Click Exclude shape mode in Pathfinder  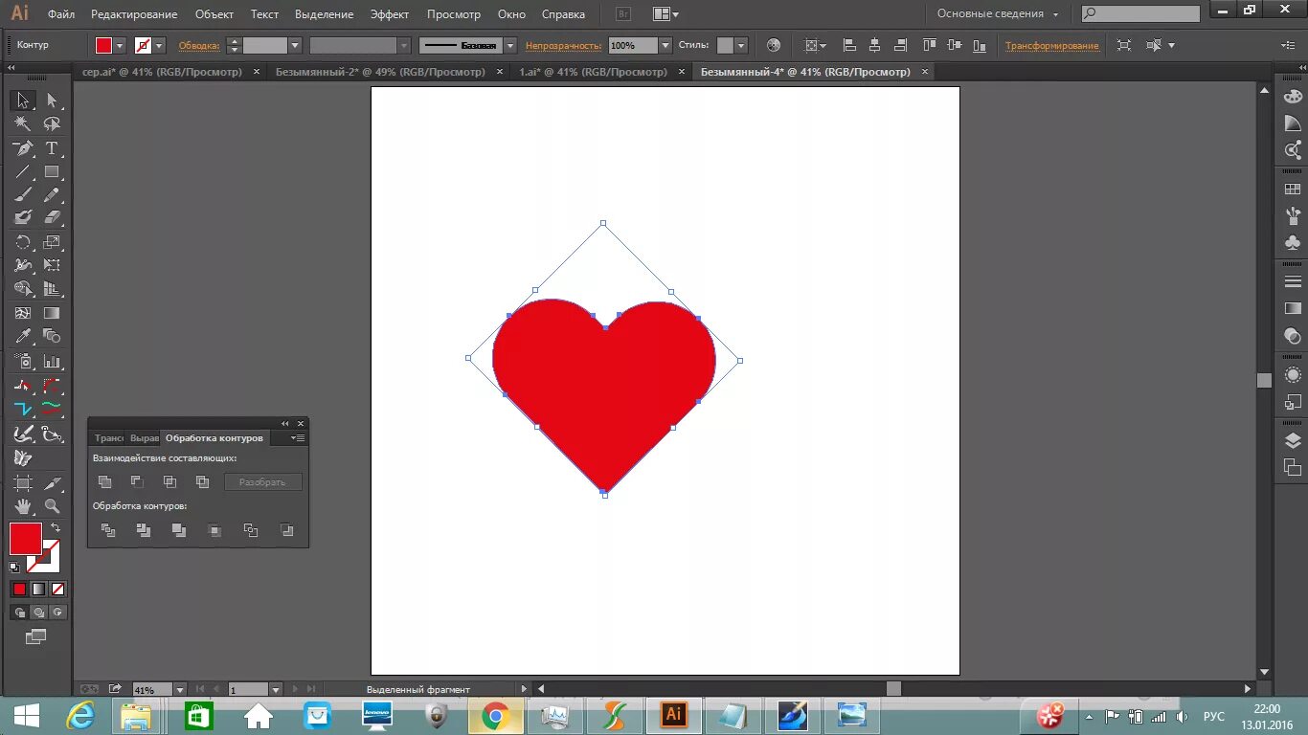[202, 481]
